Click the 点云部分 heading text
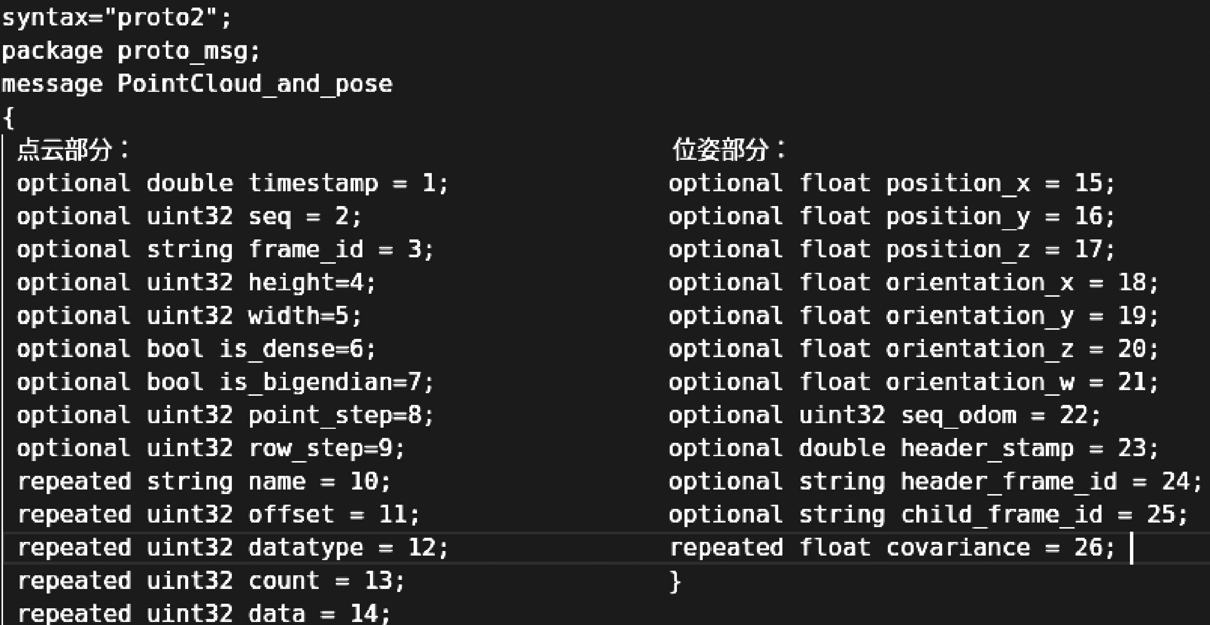 [x=65, y=150]
